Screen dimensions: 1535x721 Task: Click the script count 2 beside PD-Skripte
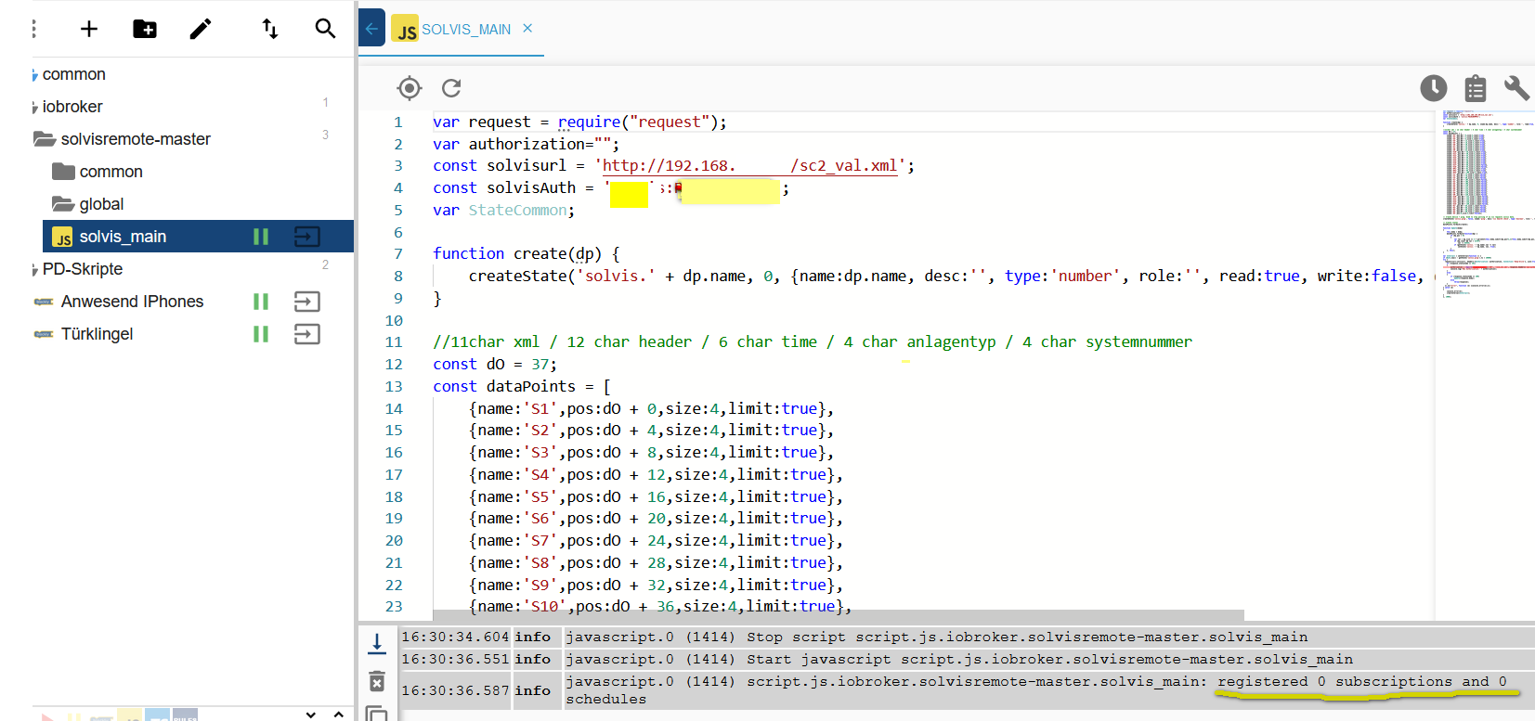point(325,264)
